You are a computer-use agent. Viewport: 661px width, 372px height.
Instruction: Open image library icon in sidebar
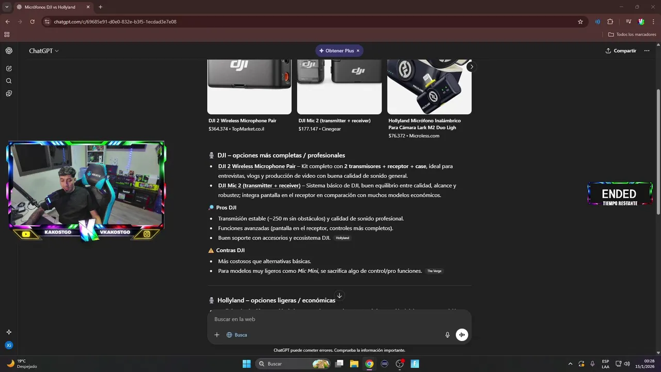click(9, 94)
